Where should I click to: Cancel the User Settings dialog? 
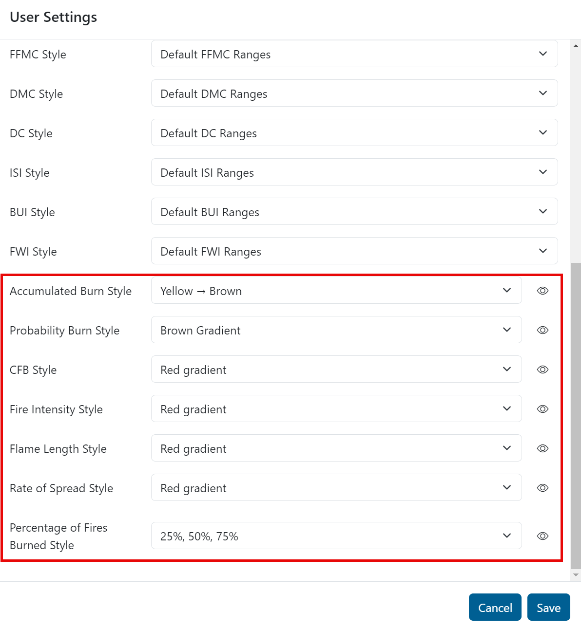coord(495,608)
